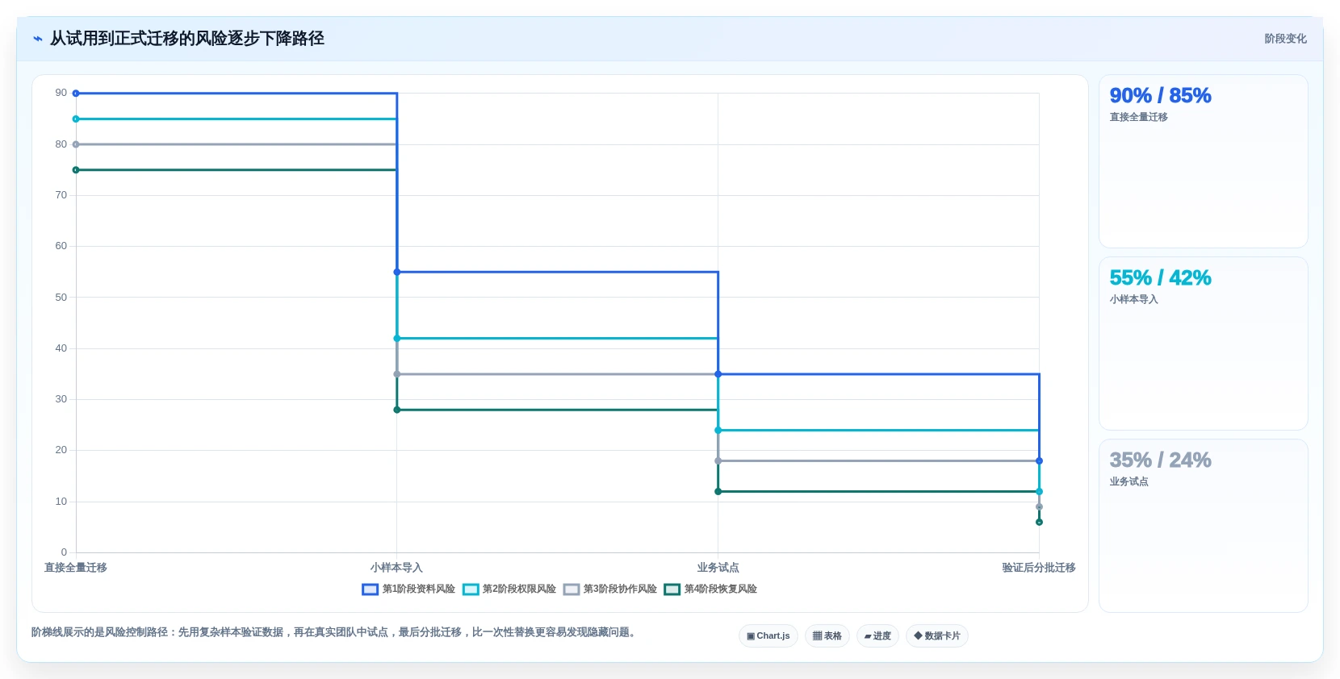Click the green data point at 12 on 业务试点
The image size is (1340, 679).
click(718, 492)
